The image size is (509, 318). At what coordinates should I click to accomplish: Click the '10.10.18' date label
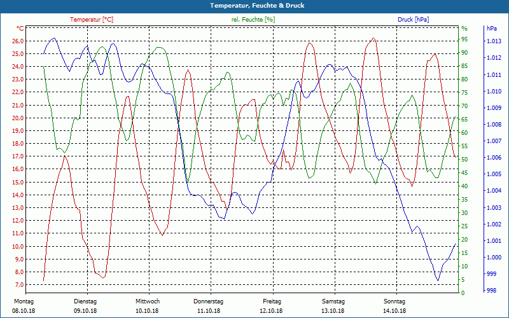click(x=147, y=311)
